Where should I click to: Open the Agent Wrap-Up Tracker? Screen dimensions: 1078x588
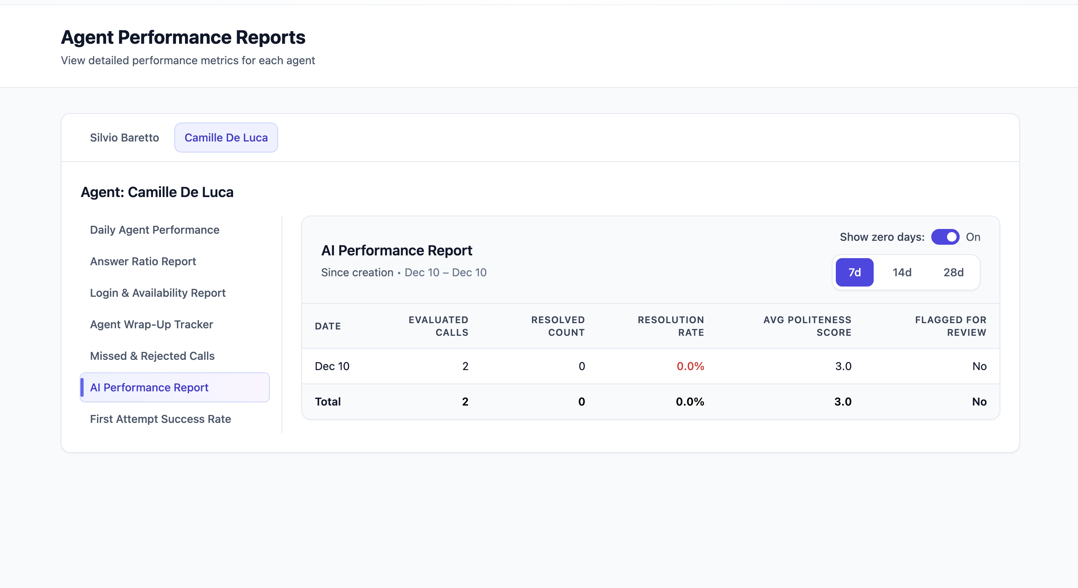click(151, 324)
